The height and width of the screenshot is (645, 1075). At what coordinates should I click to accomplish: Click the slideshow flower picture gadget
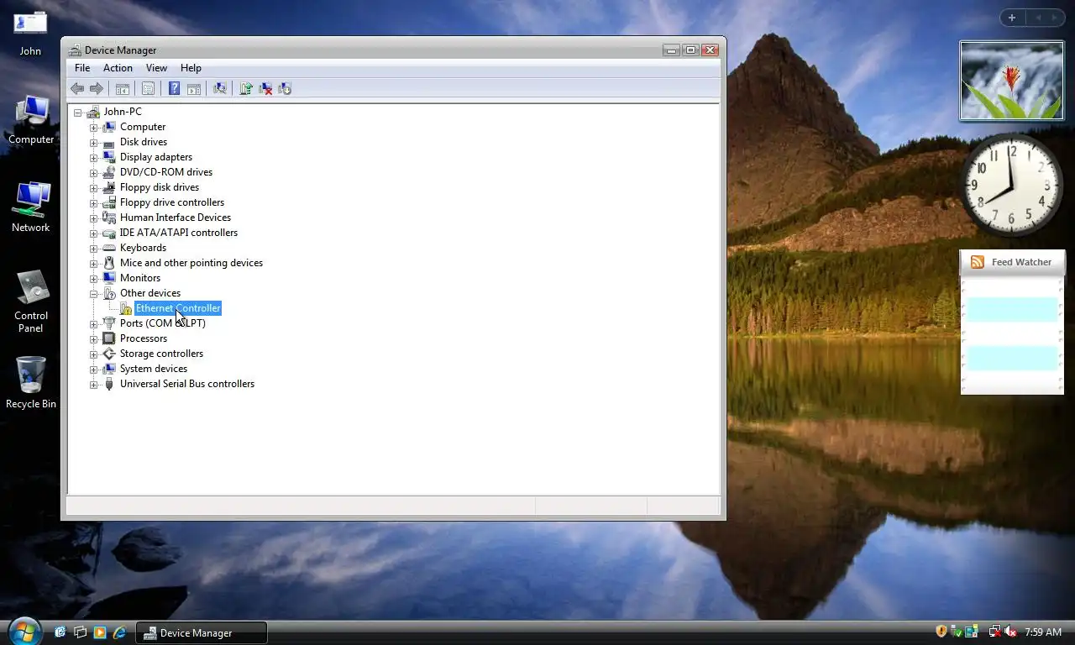(x=1012, y=81)
